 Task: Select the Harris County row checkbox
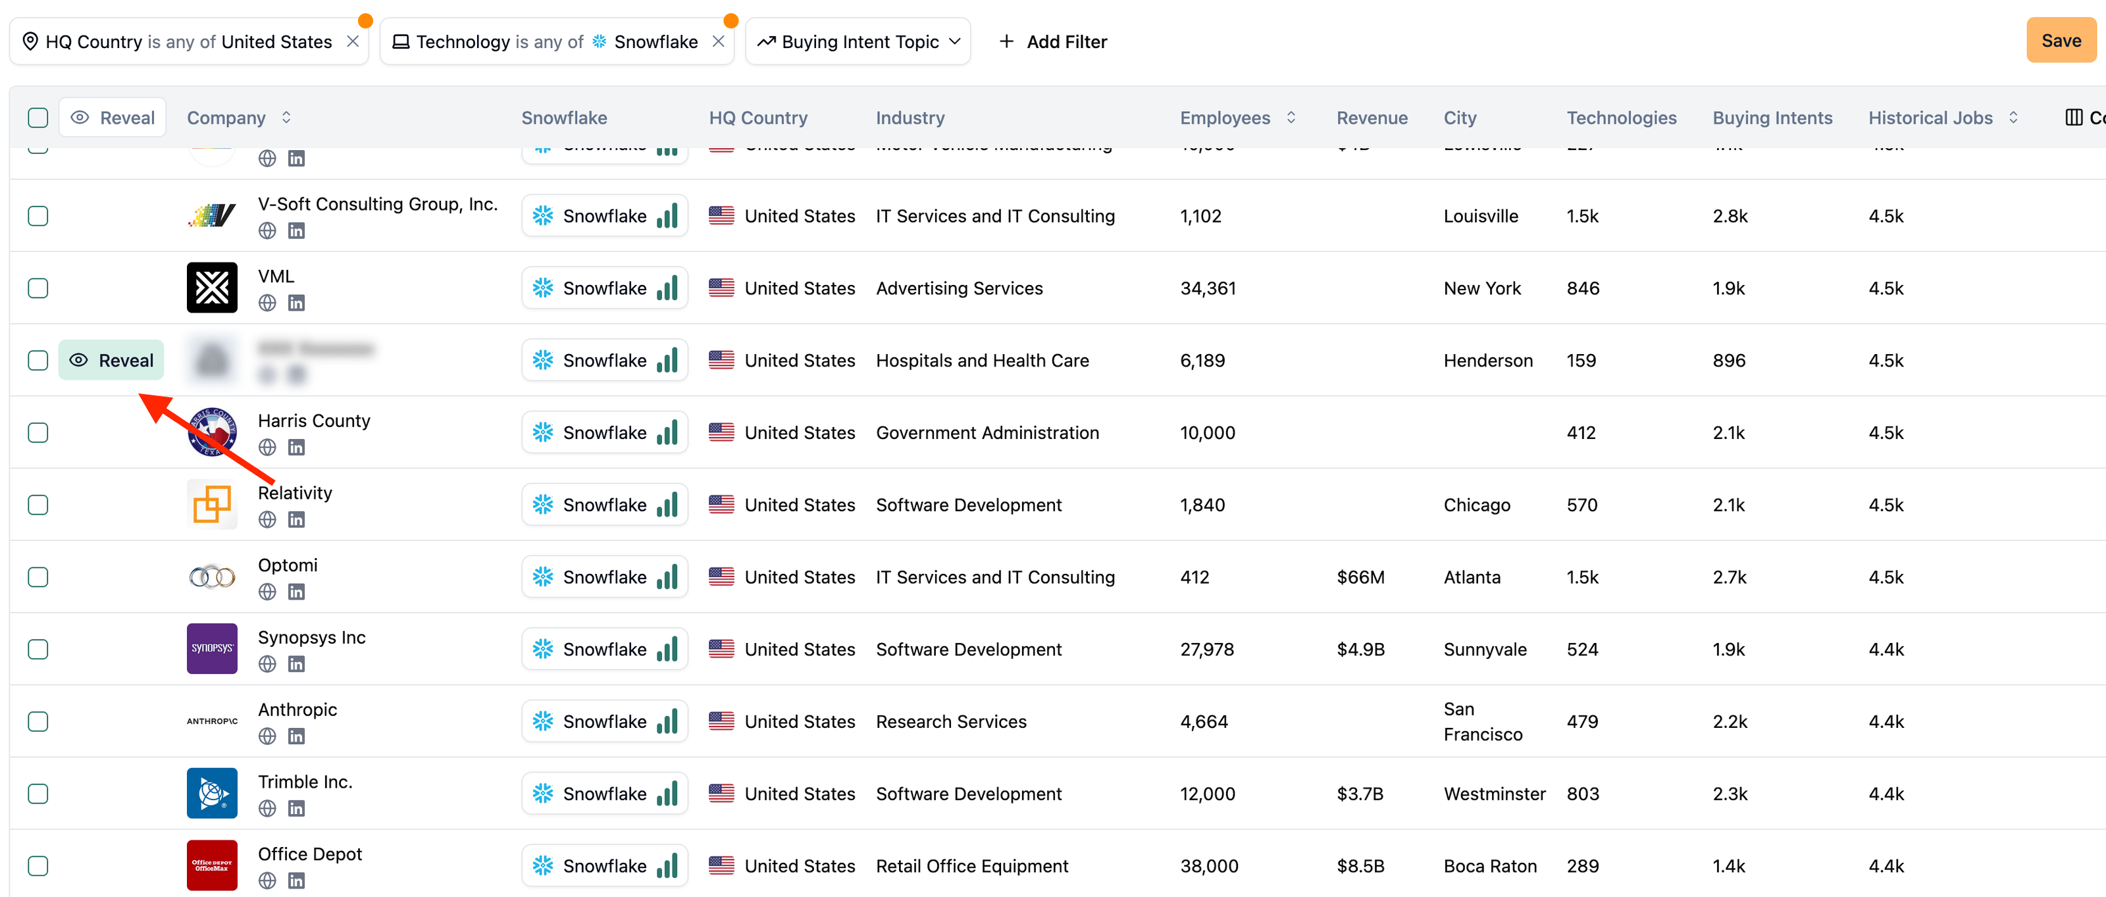pos(38,432)
